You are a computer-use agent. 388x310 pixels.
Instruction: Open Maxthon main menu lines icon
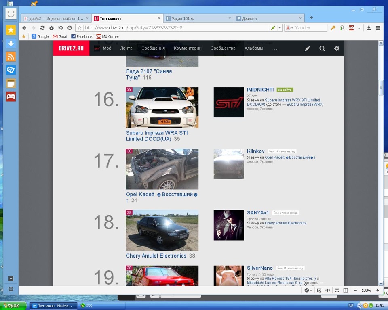[x=378, y=28]
